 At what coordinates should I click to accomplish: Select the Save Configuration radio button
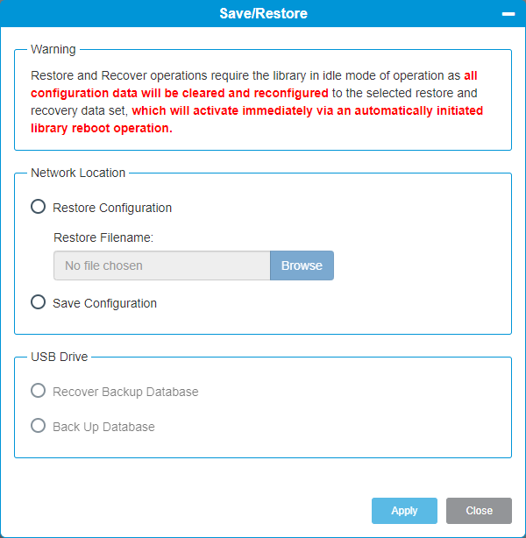(38, 302)
